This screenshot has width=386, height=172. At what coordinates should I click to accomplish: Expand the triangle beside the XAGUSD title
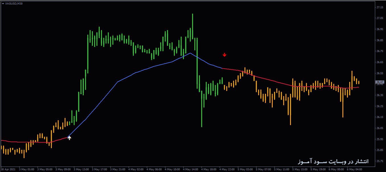[3, 4]
